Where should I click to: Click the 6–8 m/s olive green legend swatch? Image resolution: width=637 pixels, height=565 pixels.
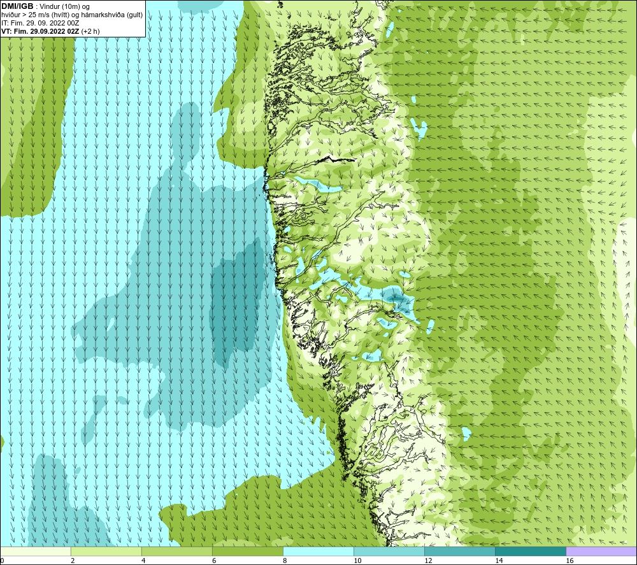point(248,552)
